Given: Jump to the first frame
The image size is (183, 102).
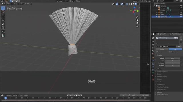Looking at the screenshot, I should (70, 95).
